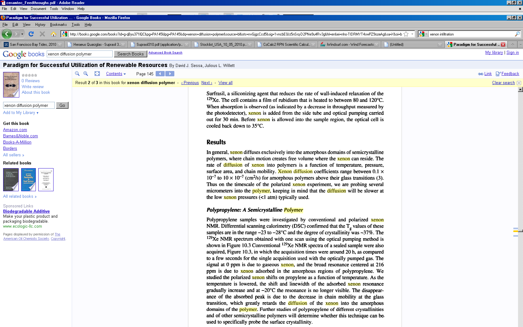Open the blue related book thumbnail
The width and height of the screenshot is (523, 327).
coord(28,180)
